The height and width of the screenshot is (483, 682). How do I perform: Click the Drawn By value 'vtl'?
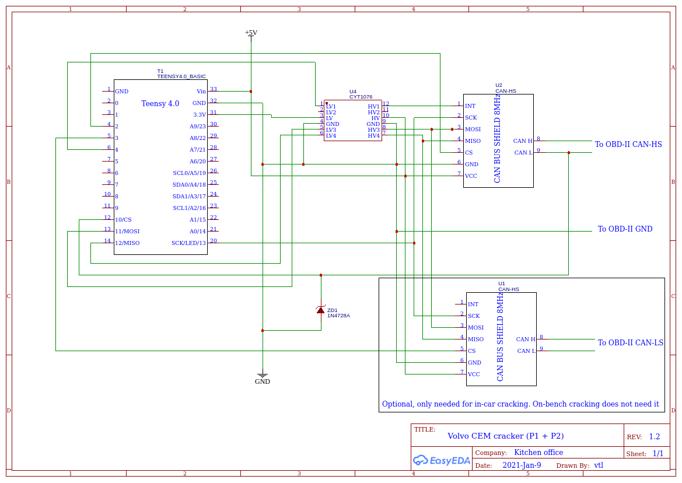(x=599, y=465)
